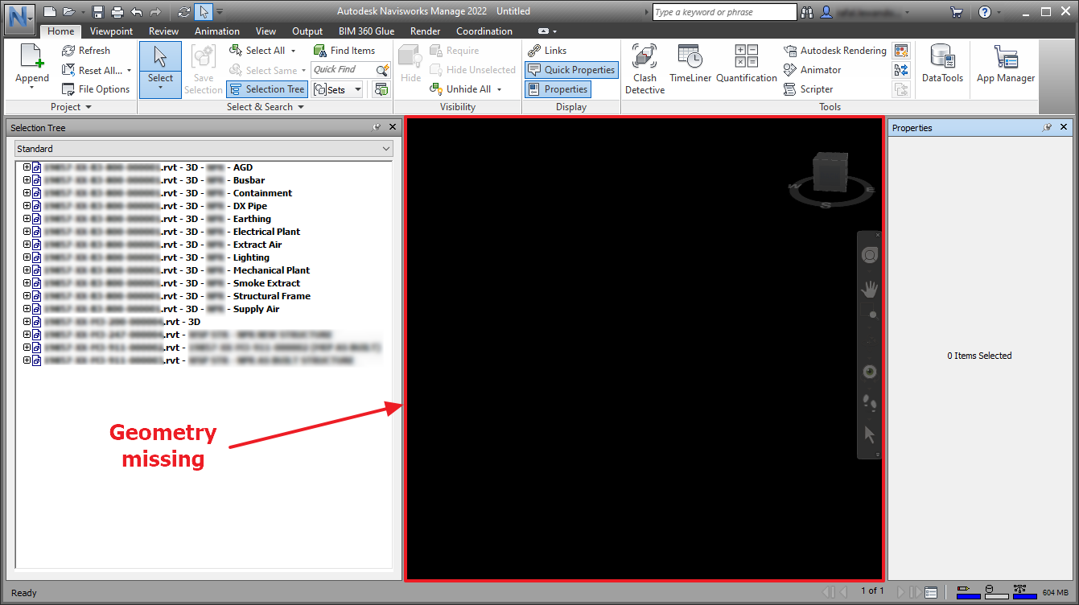This screenshot has height=605, width=1079.
Task: Expand the Busbar model tree node
Action: 27,180
